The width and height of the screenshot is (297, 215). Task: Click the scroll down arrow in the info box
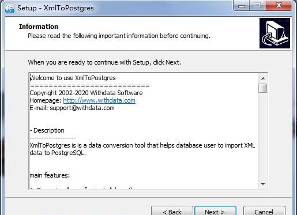(263, 184)
